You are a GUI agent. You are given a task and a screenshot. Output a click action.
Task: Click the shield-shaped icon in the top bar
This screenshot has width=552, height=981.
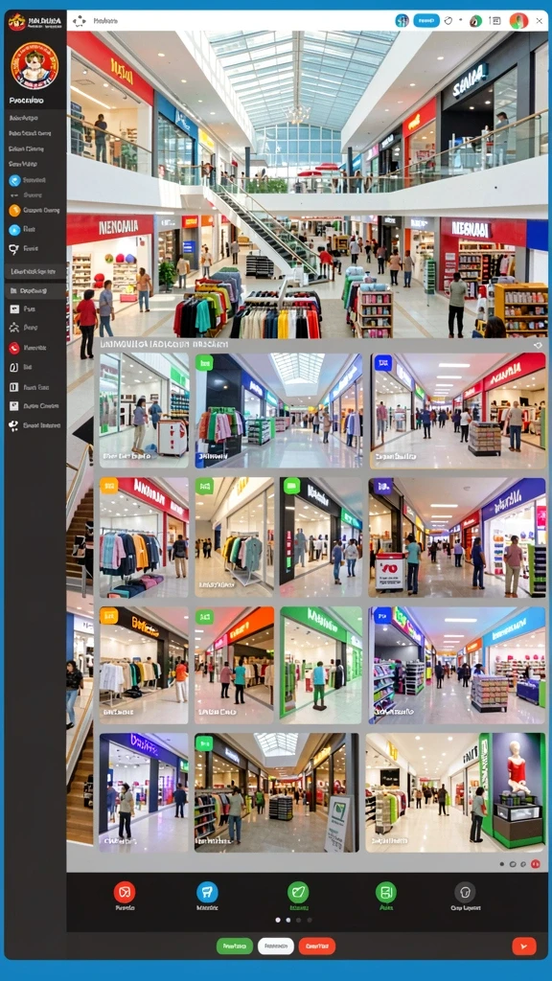(x=448, y=20)
